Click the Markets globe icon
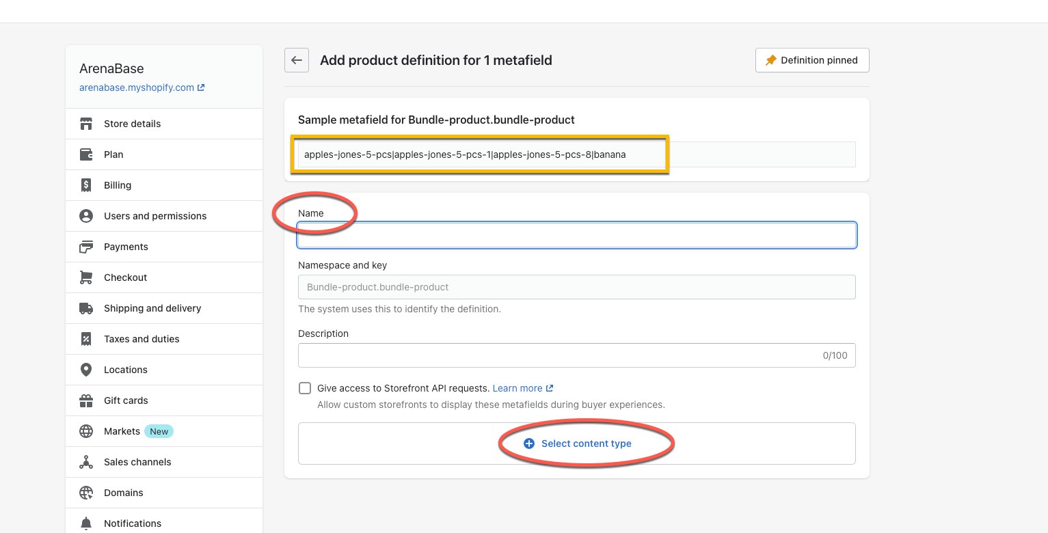Image resolution: width=1048 pixels, height=533 pixels. (86, 431)
